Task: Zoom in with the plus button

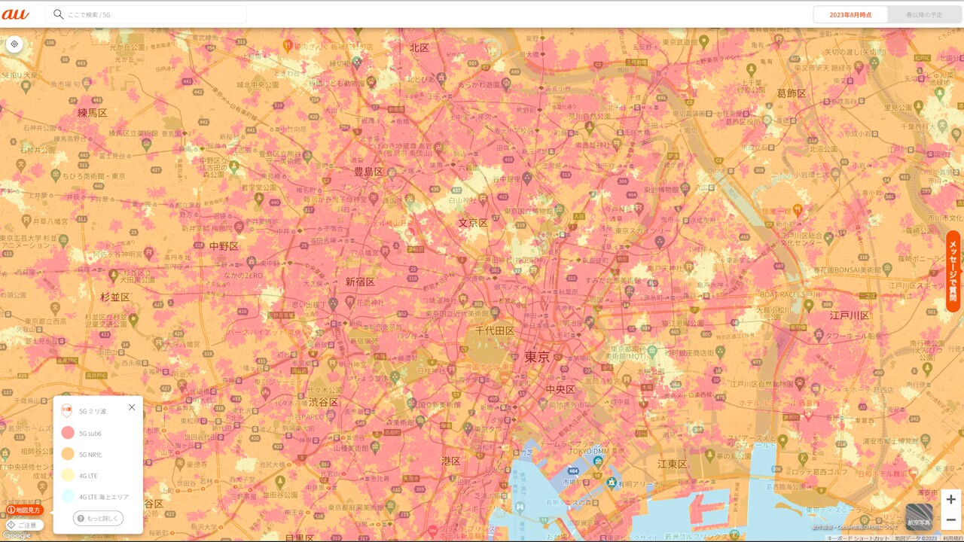Action: tap(951, 500)
